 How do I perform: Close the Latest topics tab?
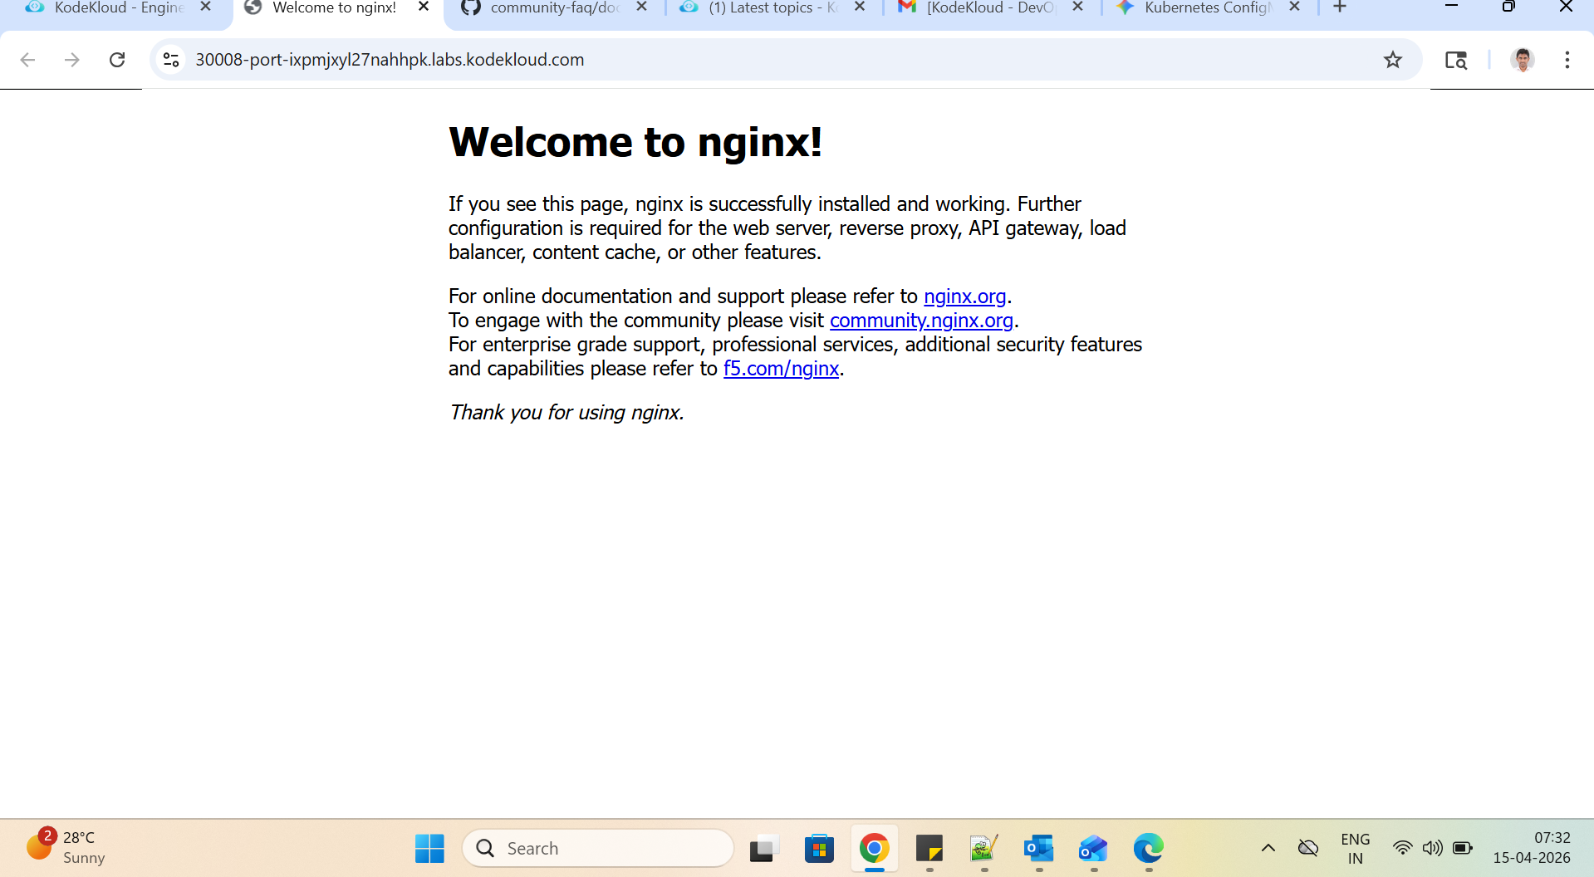pos(860,7)
